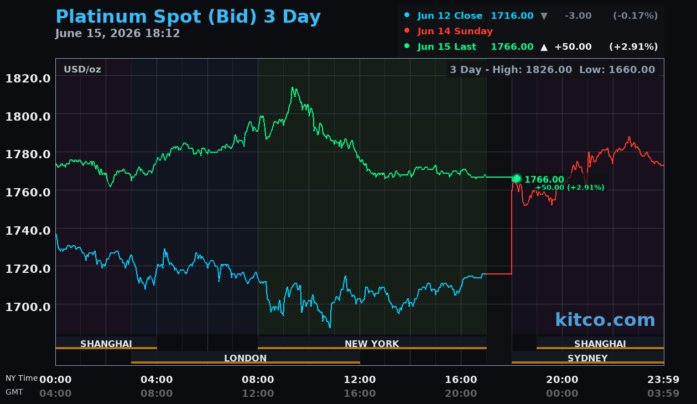Click the 1760.0 y-axis label
697x404 pixels.
(28, 192)
